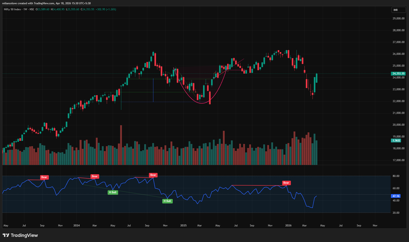Click the 27,000.00 price axis label
This screenshot has height=242, width=409.
tap(398, 42)
